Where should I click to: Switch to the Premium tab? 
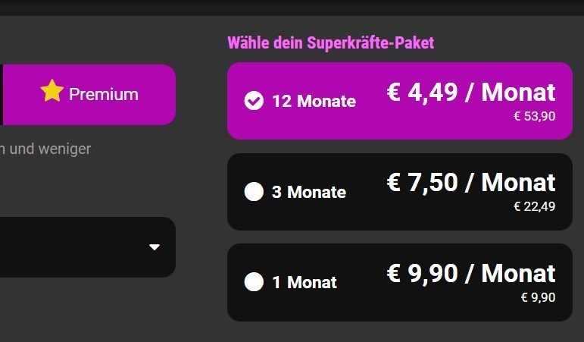coord(89,94)
